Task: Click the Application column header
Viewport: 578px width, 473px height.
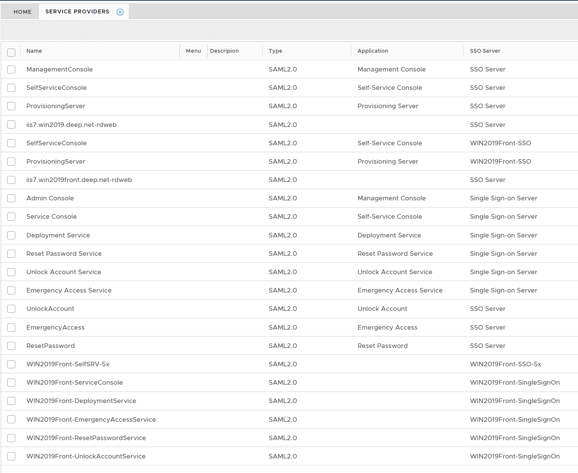Action: tap(373, 51)
